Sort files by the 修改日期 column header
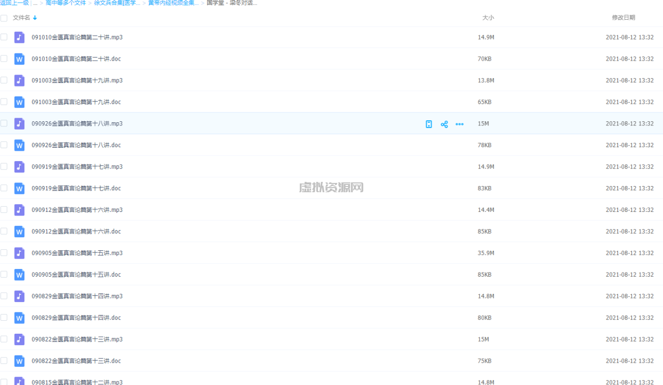The image size is (663, 385). [x=624, y=18]
